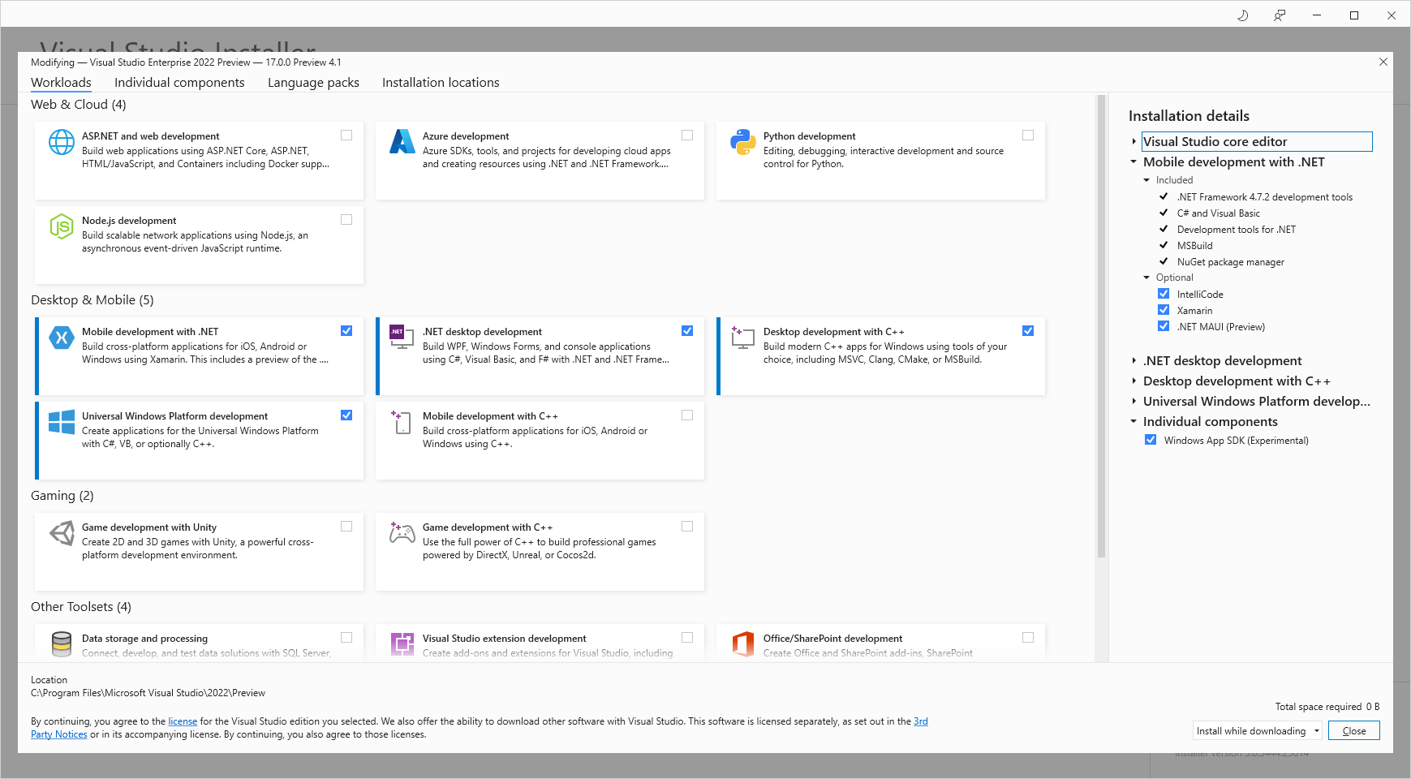Open the license link
The height and width of the screenshot is (779, 1411).
[183, 721]
